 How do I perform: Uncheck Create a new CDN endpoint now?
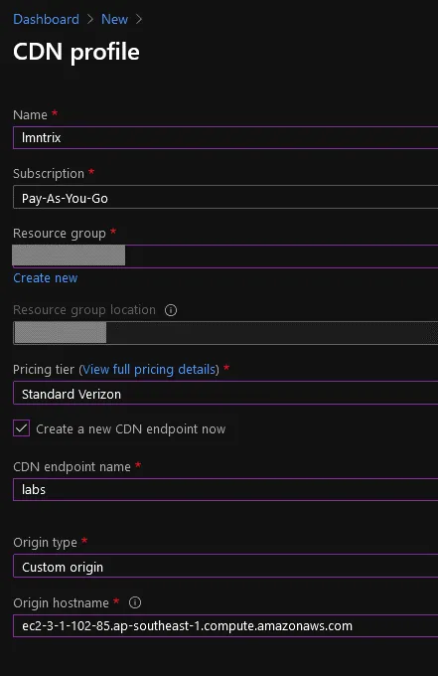pos(21,428)
